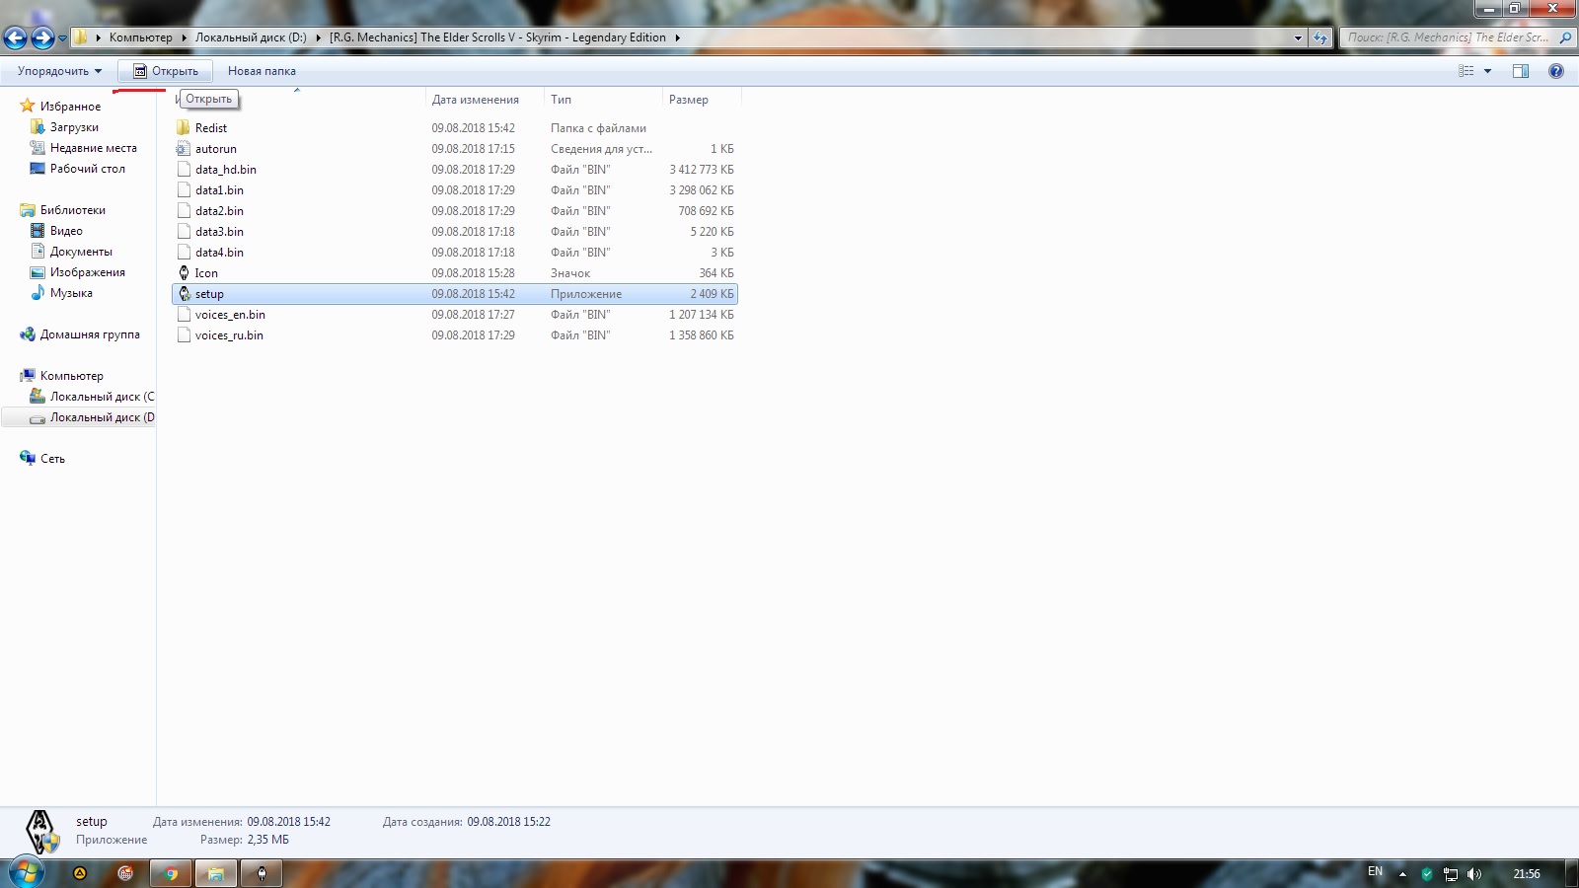This screenshot has width=1579, height=888.
Task: Open the view options dropdown arrow
Action: click(x=1487, y=71)
